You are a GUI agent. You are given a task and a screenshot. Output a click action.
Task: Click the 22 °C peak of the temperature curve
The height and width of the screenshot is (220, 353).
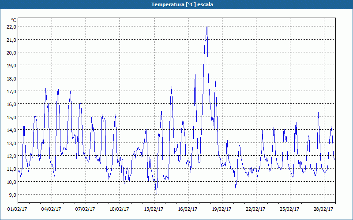[x=207, y=27]
